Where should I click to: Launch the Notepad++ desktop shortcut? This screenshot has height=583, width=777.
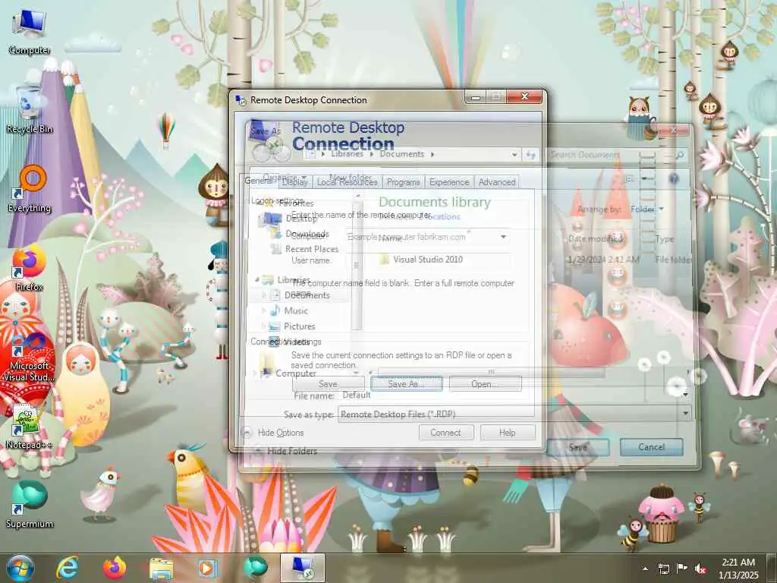pos(30,427)
